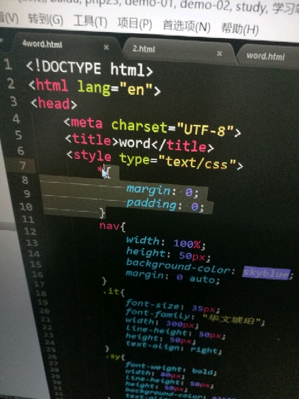Image resolution: width=299 pixels, height=399 pixels.
Task: Click the word text inside the title tag
Action: (x=134, y=142)
